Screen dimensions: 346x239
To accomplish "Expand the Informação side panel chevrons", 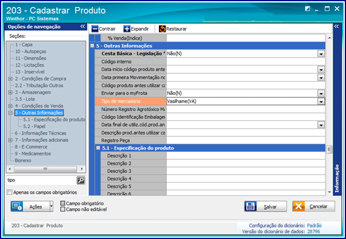I will coord(336,26).
